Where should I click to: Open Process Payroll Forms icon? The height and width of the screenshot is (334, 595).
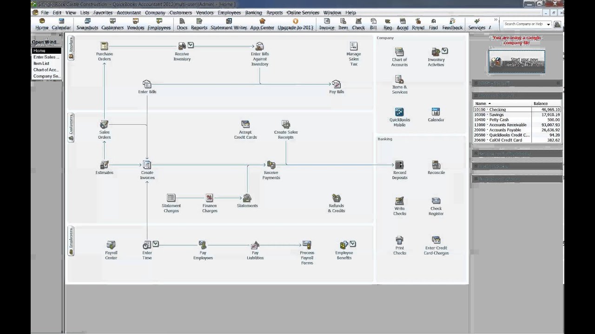pyautogui.click(x=307, y=244)
